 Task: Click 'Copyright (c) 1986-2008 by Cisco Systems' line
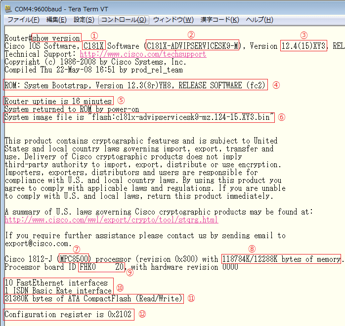[95, 62]
